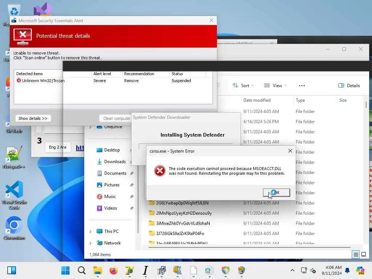Viewport: 372px width, 279px height.
Task: Open Pictures in the navigation pane
Action: [x=112, y=185]
